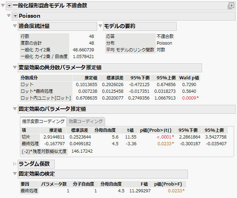Collapse the Poisson section disclosure triangle
The width and height of the screenshot is (237, 198).
[9, 16]
